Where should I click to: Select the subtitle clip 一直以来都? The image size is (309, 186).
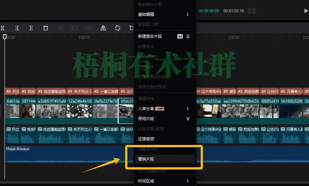(106, 91)
